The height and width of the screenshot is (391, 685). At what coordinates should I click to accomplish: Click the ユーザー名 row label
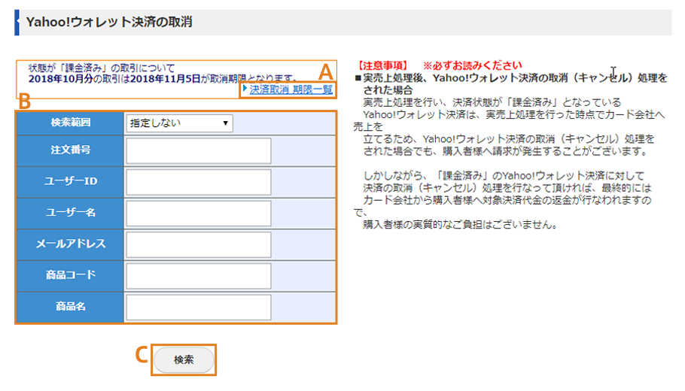(x=70, y=213)
